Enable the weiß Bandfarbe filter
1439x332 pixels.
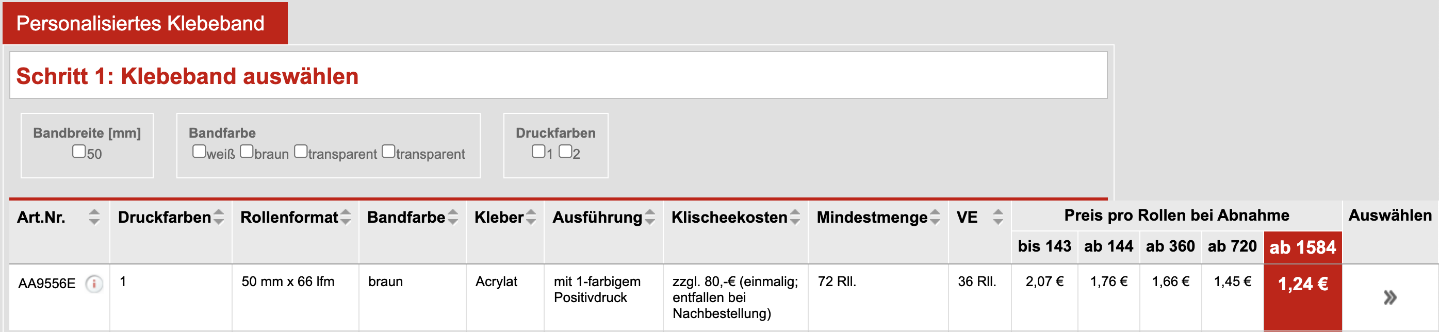[x=199, y=152]
